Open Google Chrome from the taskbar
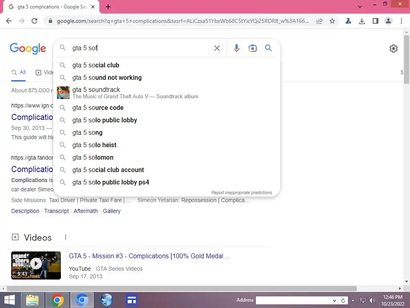The width and height of the screenshot is (410, 308). [57, 300]
